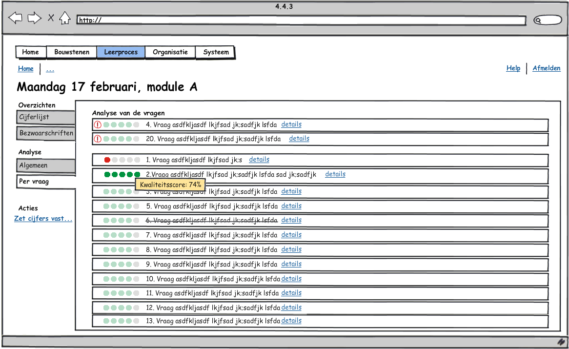Image resolution: width=569 pixels, height=349 pixels.
Task: Click the browser stop X icon
Action: pos(51,19)
